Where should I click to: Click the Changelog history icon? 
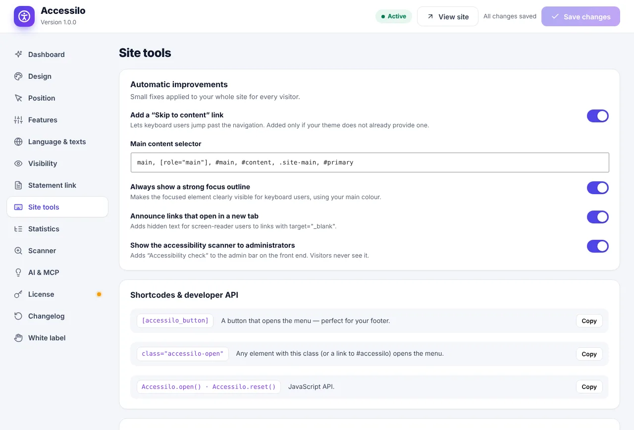(x=18, y=316)
